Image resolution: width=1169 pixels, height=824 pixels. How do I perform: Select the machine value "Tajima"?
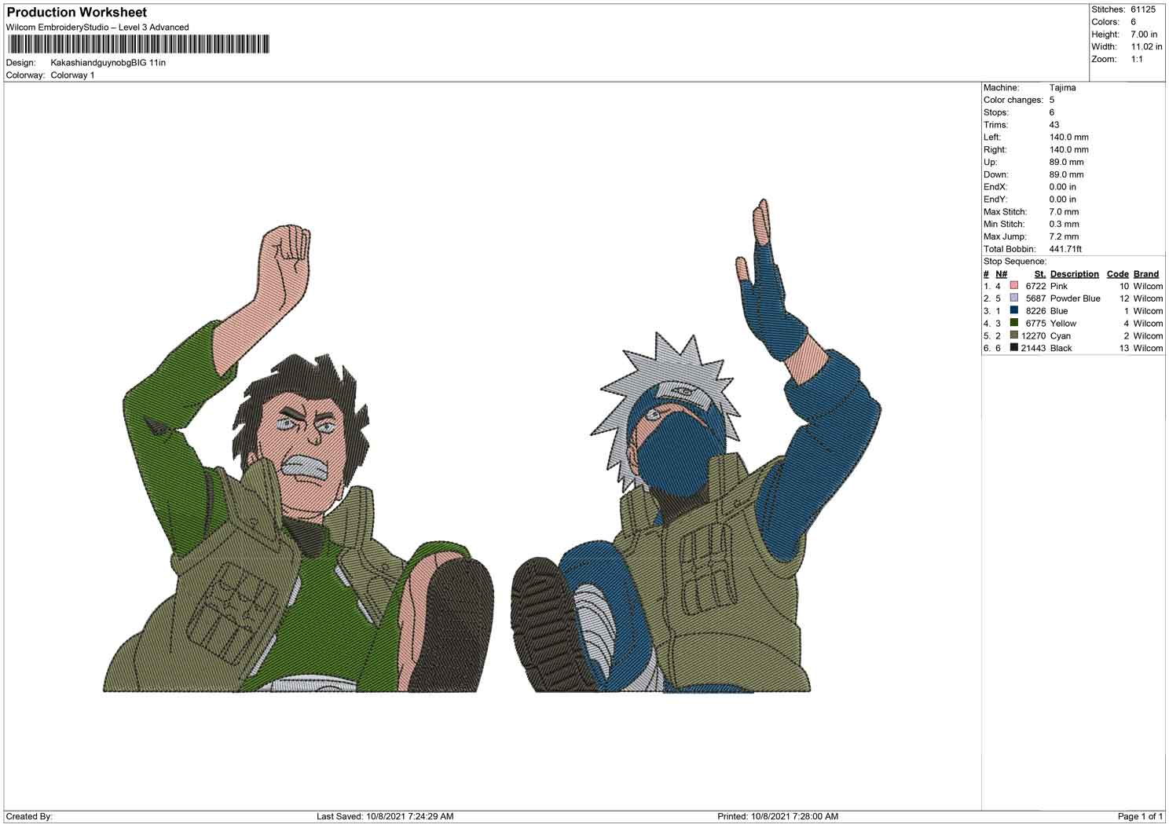pyautogui.click(x=1063, y=88)
